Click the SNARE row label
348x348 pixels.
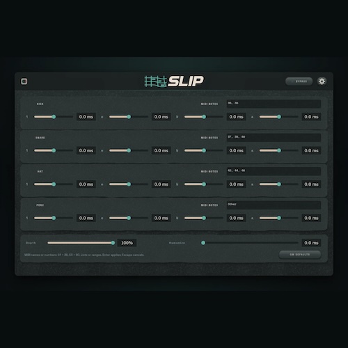(40, 138)
